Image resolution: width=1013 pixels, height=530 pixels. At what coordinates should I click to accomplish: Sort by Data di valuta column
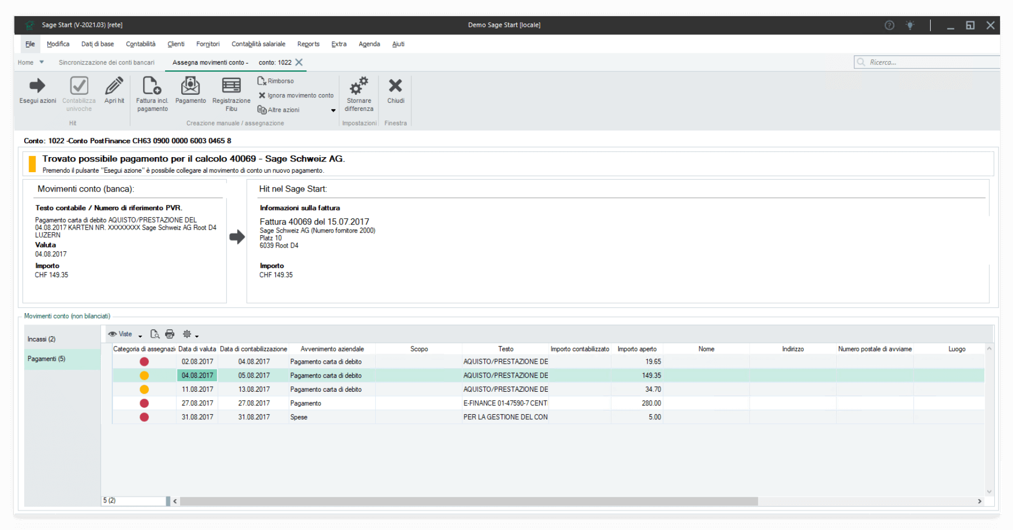click(x=197, y=349)
